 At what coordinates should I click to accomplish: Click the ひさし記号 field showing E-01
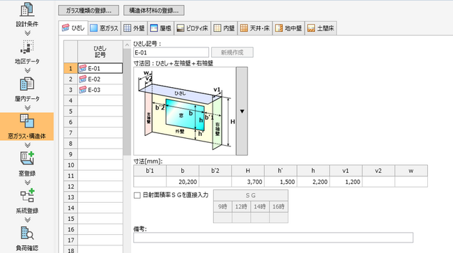click(x=171, y=52)
